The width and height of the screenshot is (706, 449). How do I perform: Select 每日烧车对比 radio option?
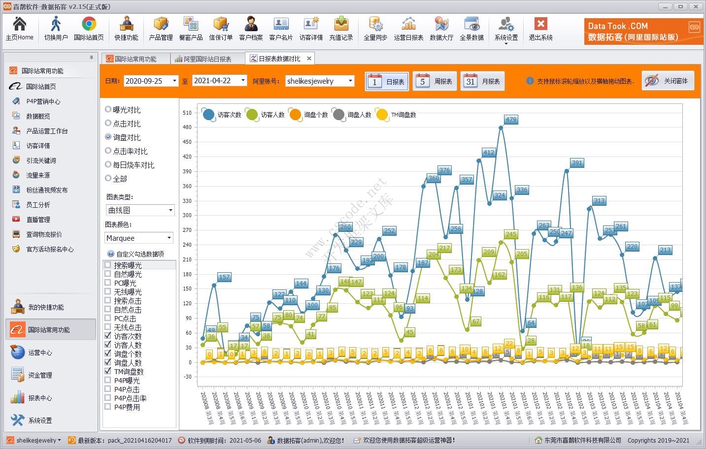coord(108,164)
